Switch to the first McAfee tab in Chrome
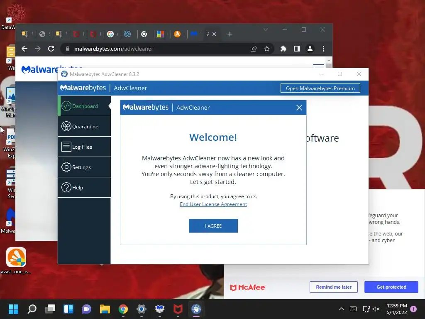425x319 pixels. (76, 34)
